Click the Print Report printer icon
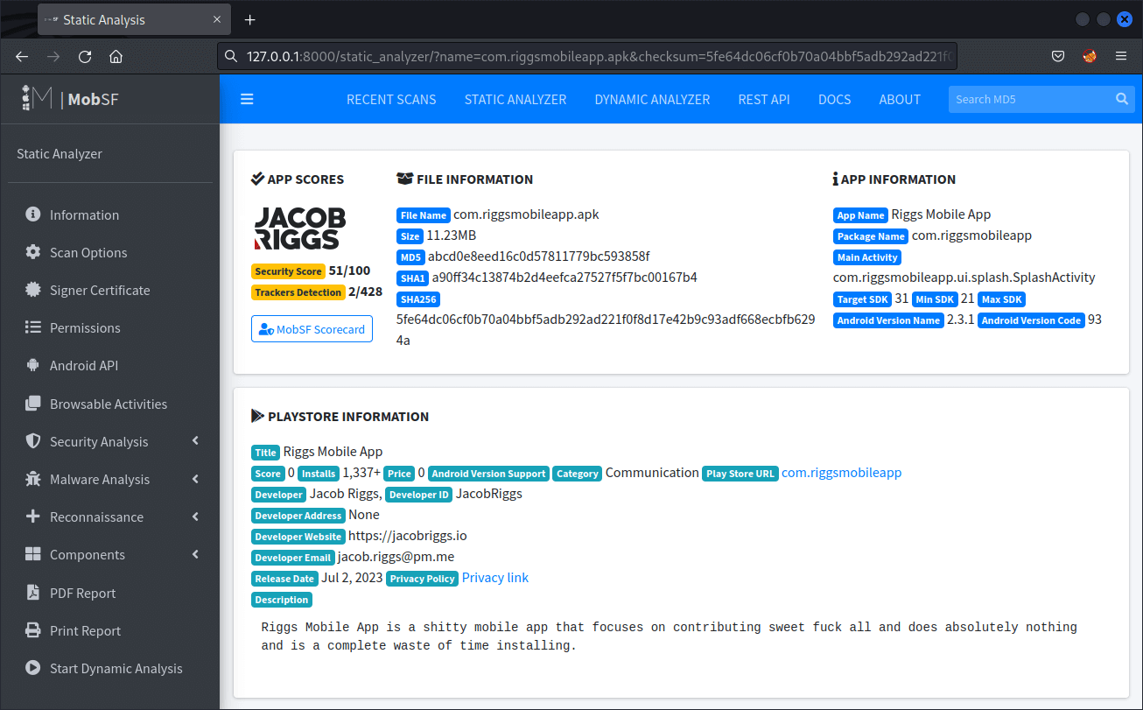 [33, 630]
